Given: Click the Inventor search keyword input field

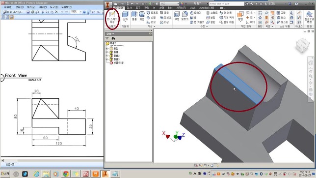Looking at the screenshot, I should click(227, 4).
